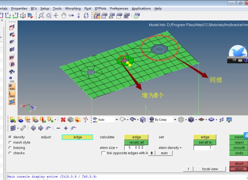Open the Help menu
Screen dimensions: 248x180
[x=158, y=9]
